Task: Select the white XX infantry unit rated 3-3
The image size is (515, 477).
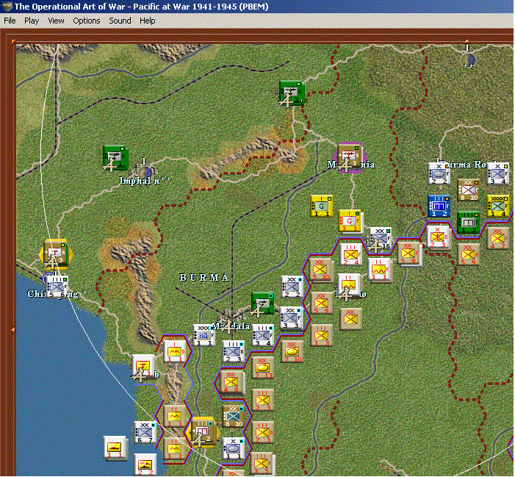Action: (x=290, y=318)
